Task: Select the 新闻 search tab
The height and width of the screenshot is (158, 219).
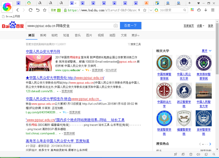Action: [x=43, y=35]
